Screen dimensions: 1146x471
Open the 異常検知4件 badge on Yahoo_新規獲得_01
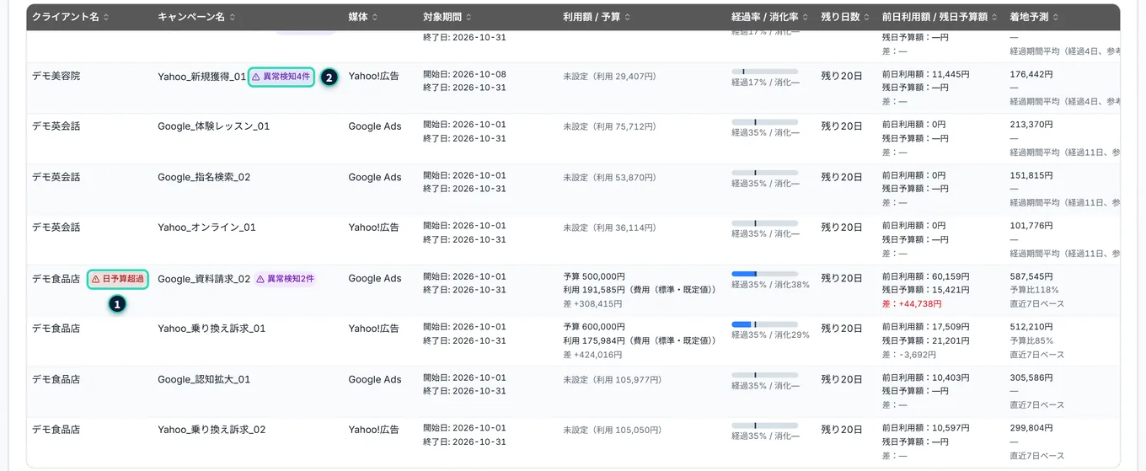click(281, 77)
